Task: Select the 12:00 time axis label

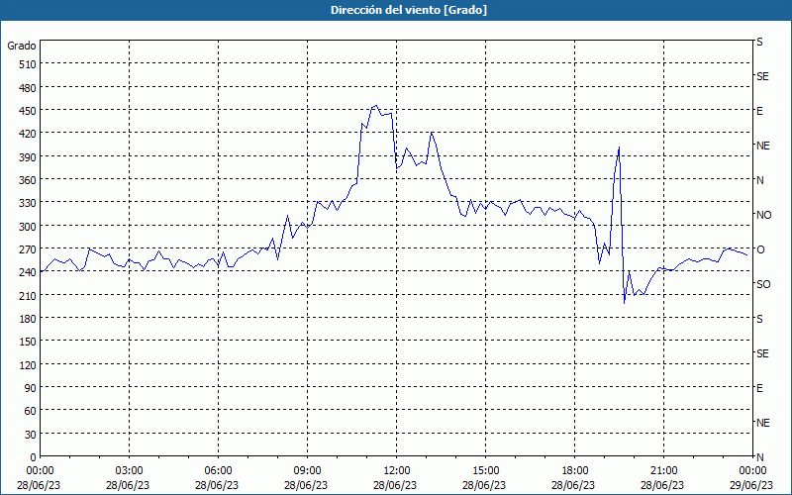Action: point(397,471)
